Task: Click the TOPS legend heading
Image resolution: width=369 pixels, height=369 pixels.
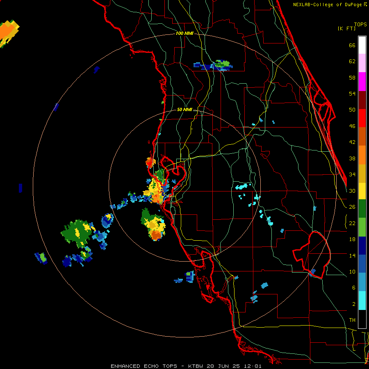Action: coord(360,24)
